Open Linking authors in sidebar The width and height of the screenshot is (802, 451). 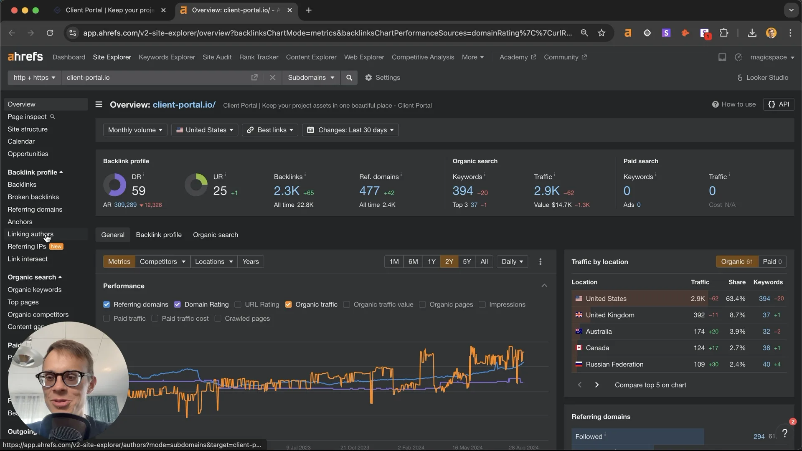pos(30,234)
